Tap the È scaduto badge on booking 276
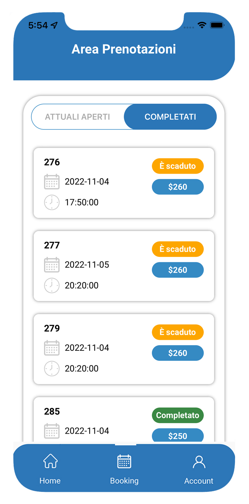Viewport: 249px width, 504px height. pos(178,166)
